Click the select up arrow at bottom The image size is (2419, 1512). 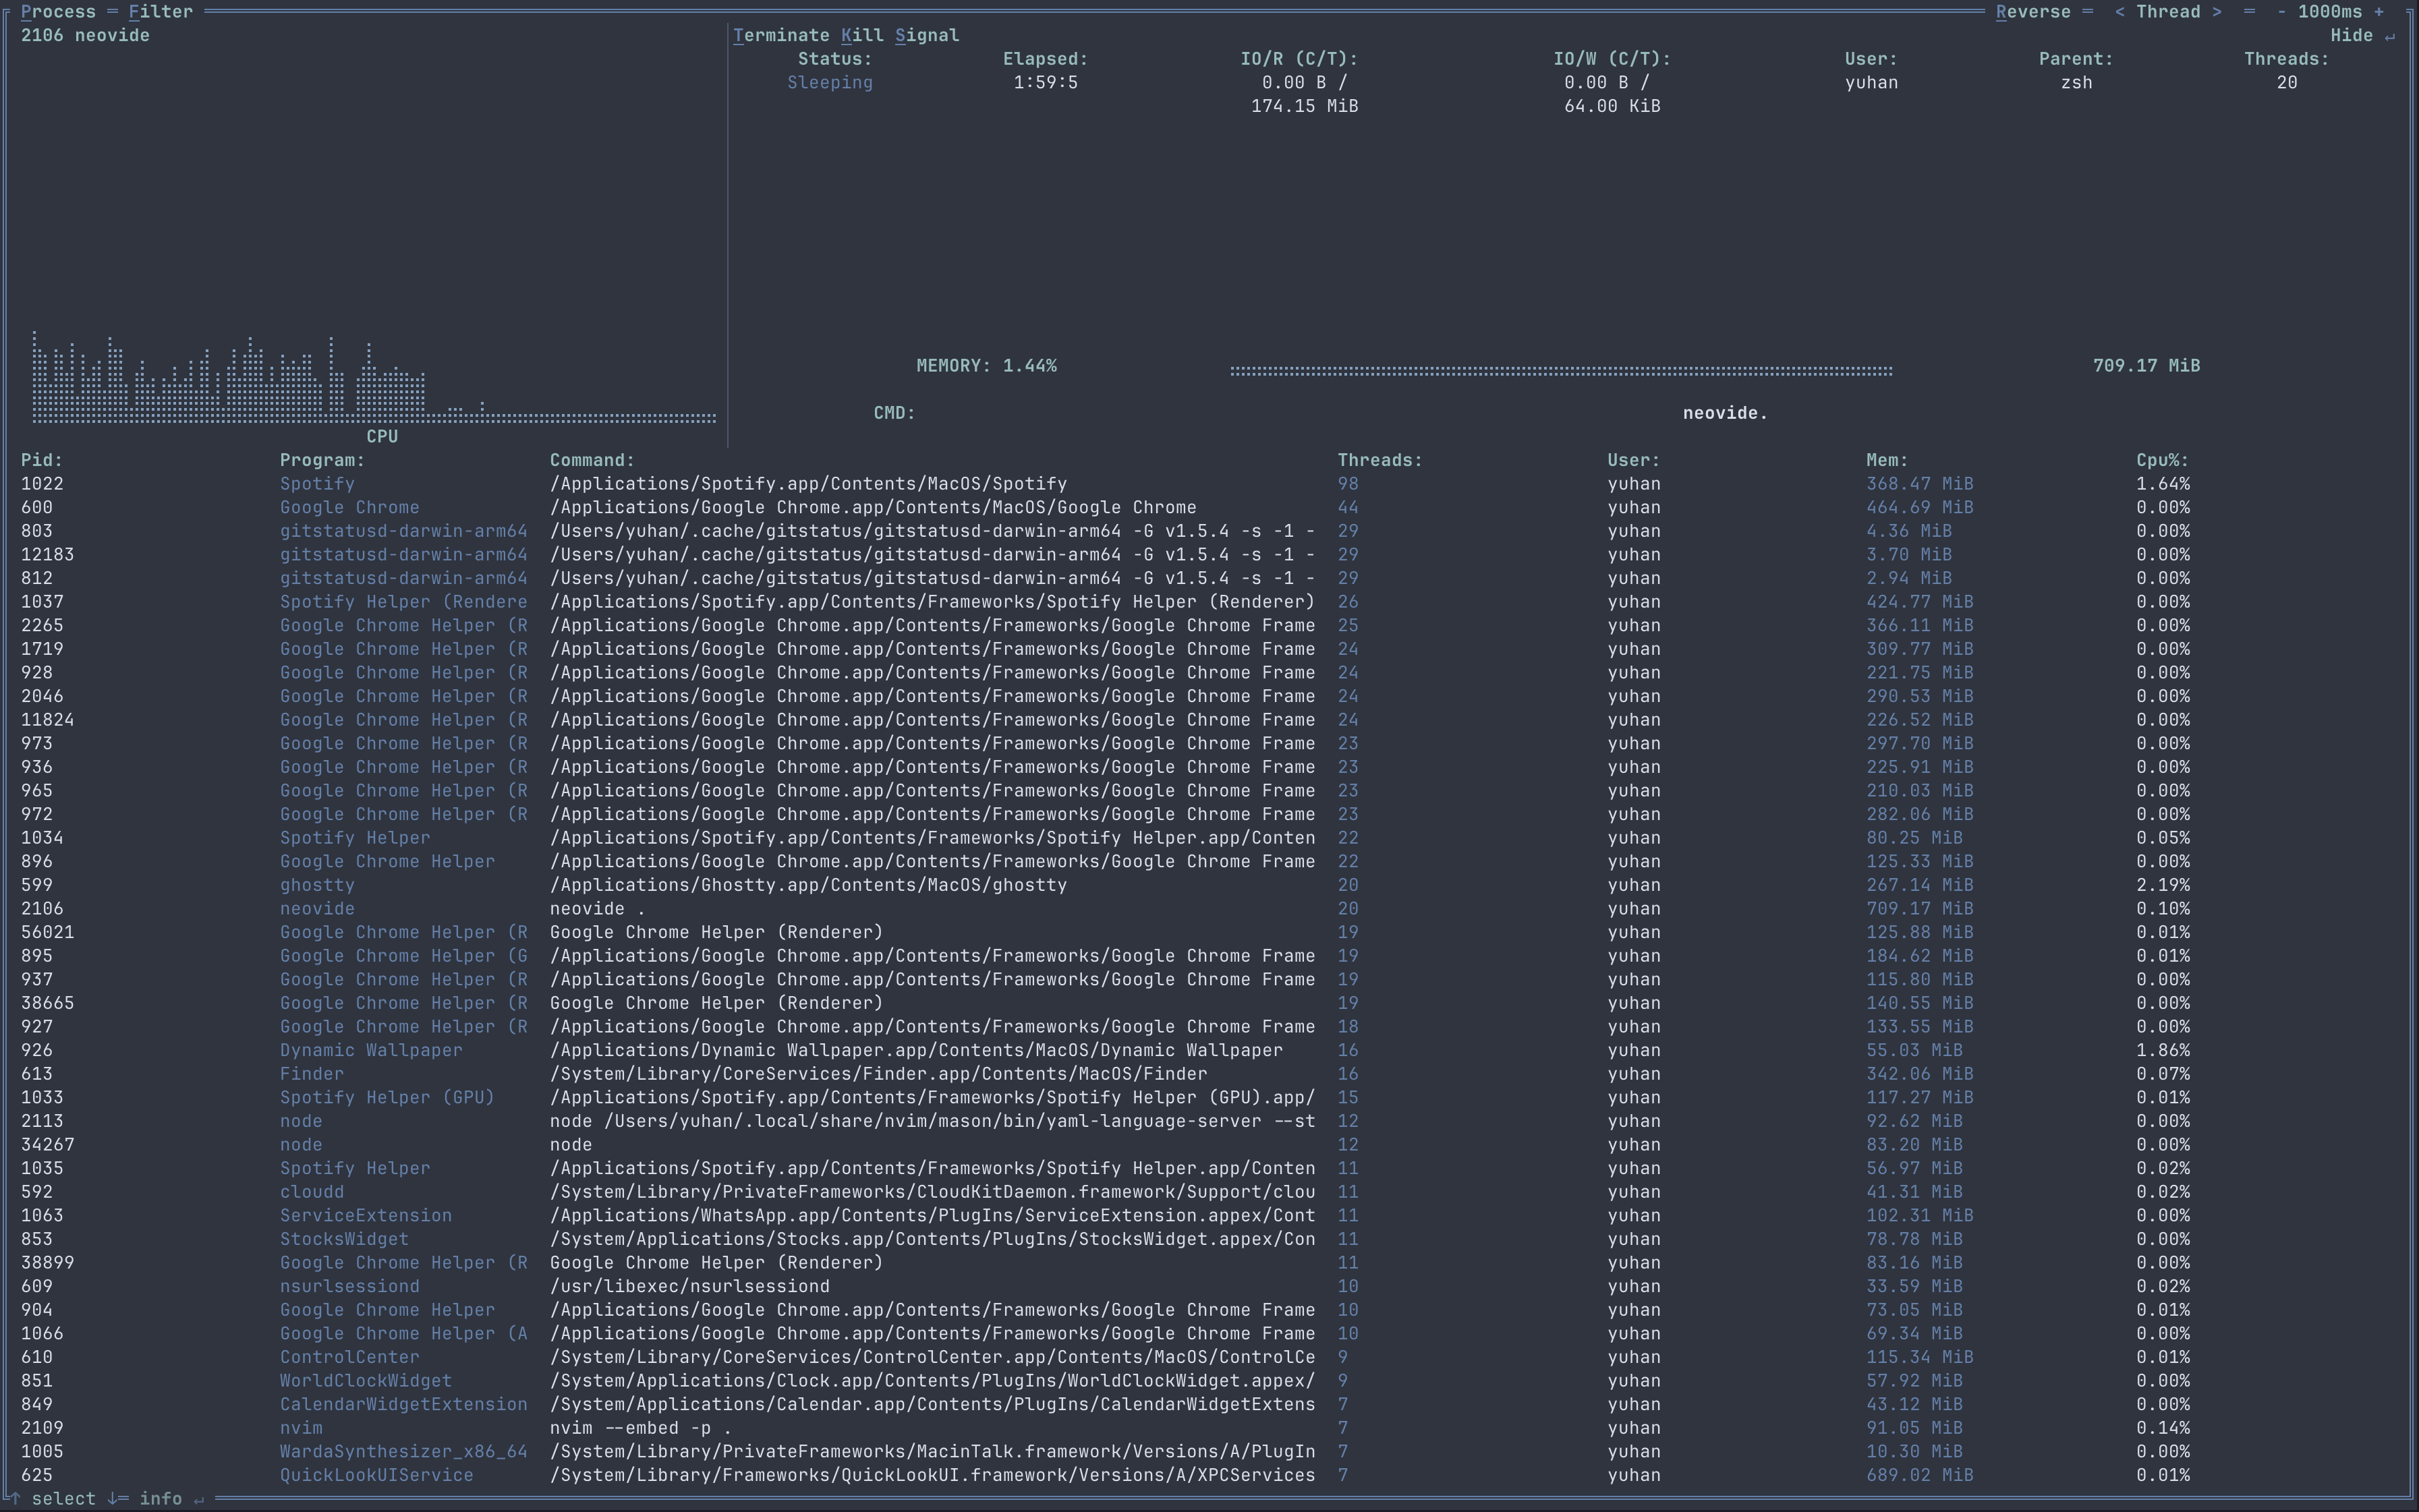(x=15, y=1497)
